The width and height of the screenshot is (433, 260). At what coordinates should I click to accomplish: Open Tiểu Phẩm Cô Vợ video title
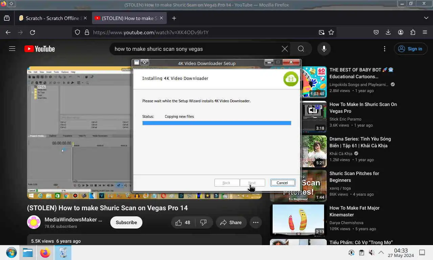(x=361, y=242)
